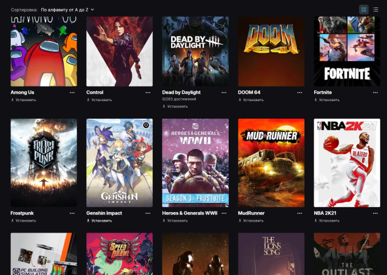Click the Frostpunk title text
This screenshot has height=275, width=387.
pyautogui.click(x=22, y=213)
